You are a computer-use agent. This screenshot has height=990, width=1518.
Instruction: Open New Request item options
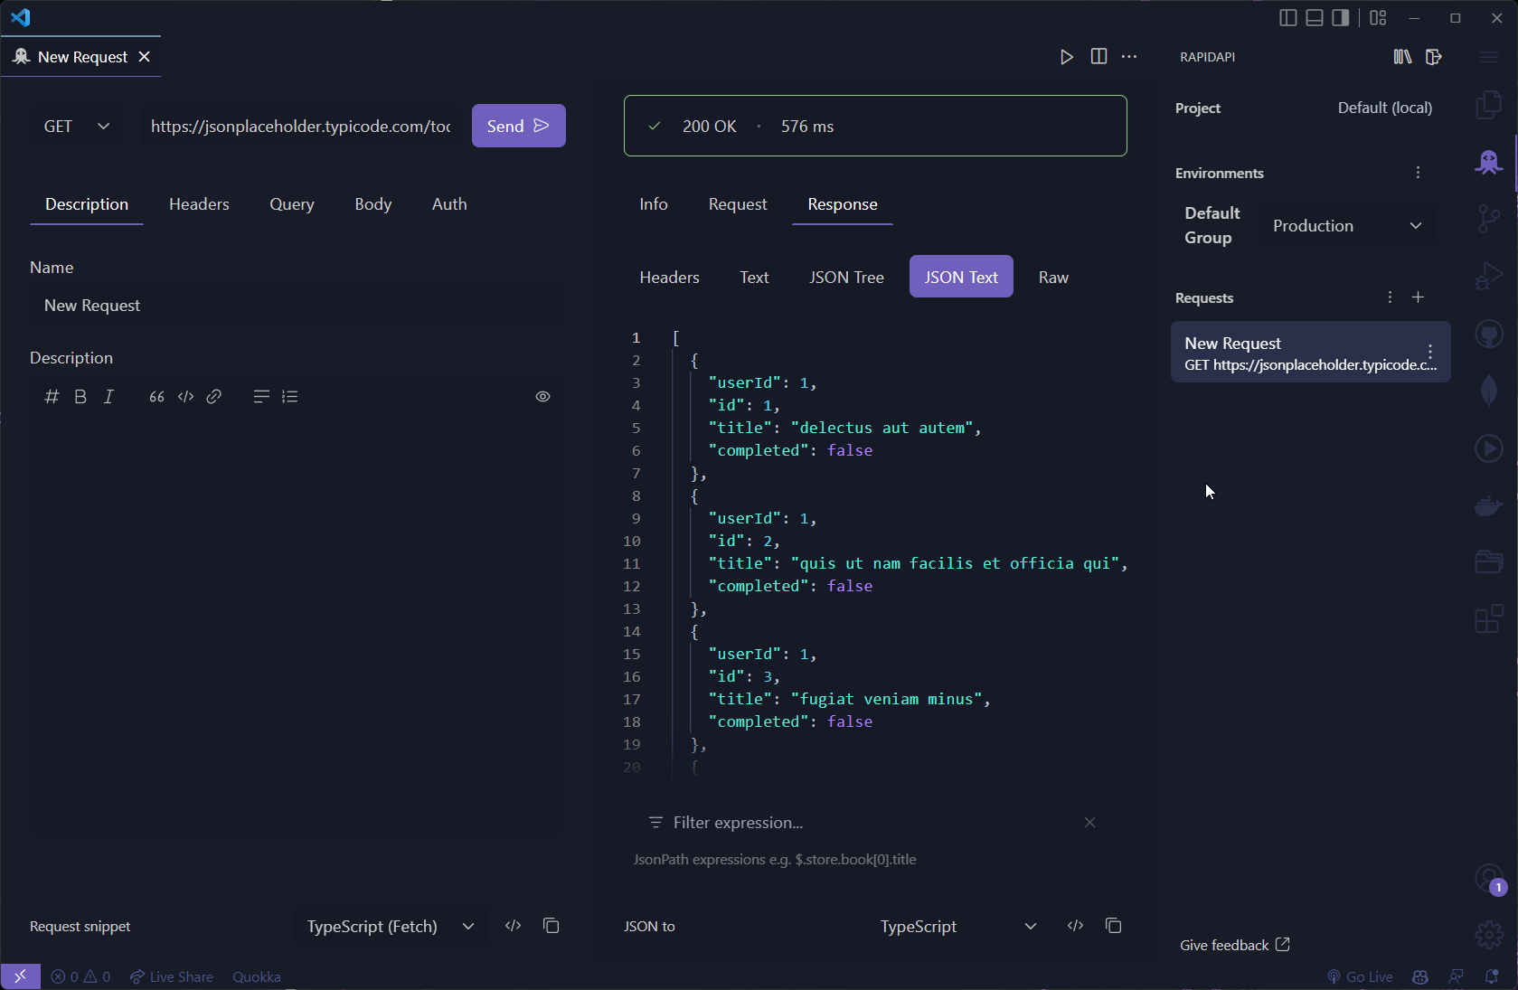tap(1430, 352)
